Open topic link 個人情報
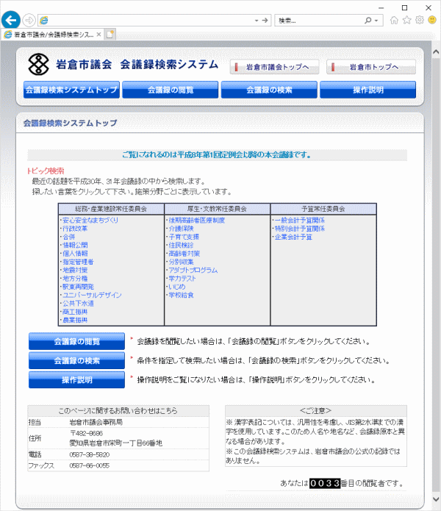The height and width of the screenshot is (511, 441). [75, 253]
